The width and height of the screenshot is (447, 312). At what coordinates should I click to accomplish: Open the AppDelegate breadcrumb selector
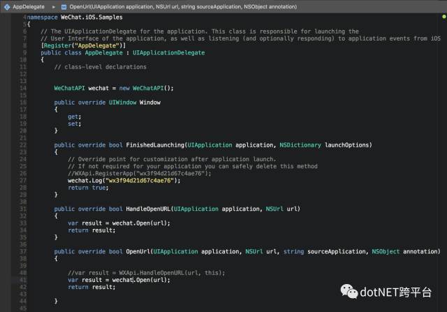pyautogui.click(x=29, y=6)
